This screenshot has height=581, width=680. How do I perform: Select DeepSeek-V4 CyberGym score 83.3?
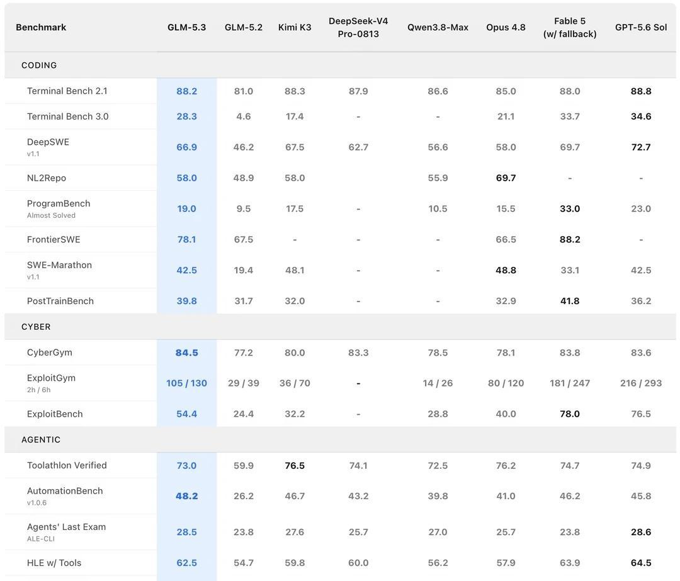pyautogui.click(x=358, y=353)
